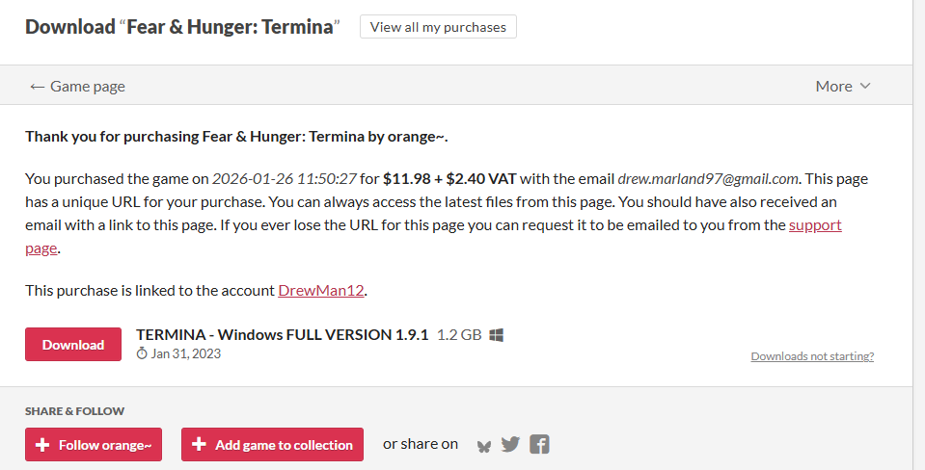Click the chevron next to More
The height and width of the screenshot is (470, 925).
click(865, 86)
